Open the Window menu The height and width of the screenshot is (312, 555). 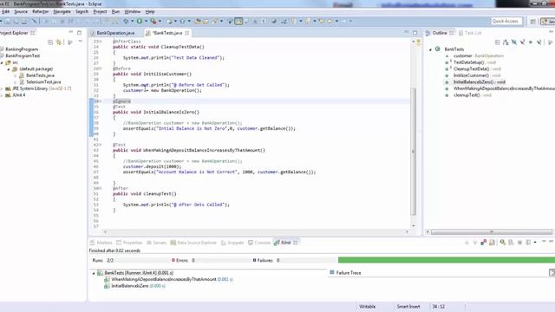point(133,11)
